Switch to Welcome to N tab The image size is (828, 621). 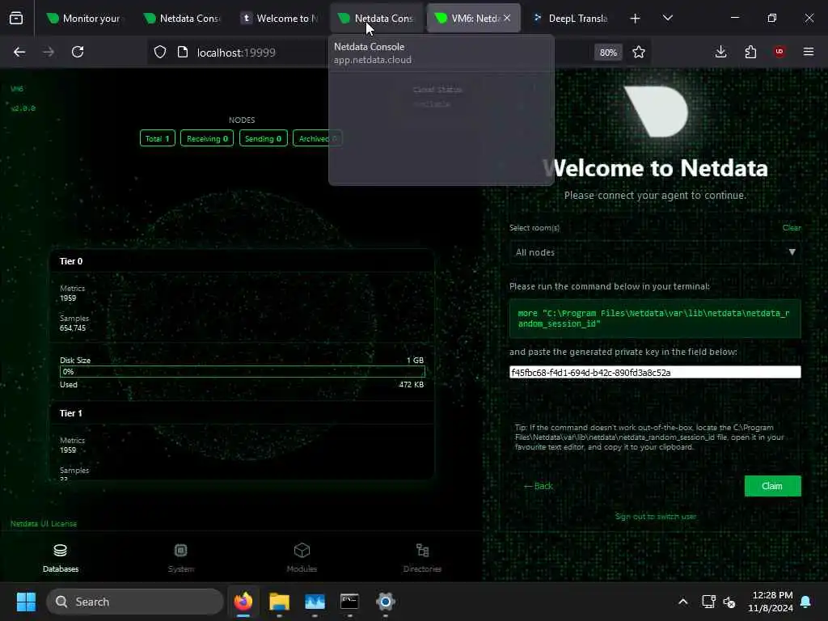pos(278,19)
